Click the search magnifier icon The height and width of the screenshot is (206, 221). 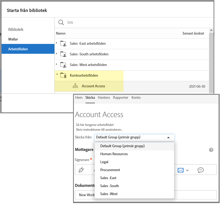point(61,22)
